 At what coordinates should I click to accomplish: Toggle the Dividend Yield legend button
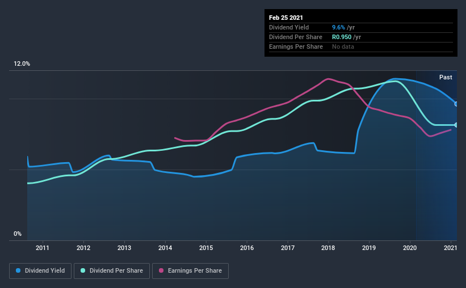40,271
